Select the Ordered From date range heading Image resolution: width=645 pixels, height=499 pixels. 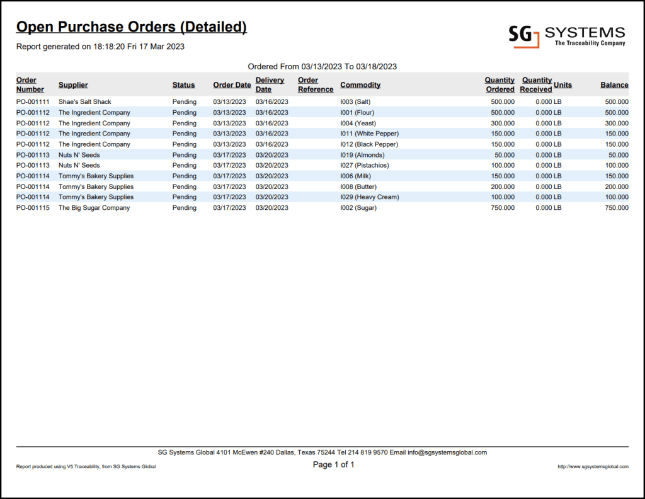322,66
